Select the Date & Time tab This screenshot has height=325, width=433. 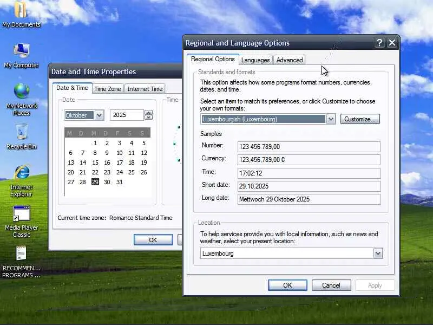[x=72, y=88]
